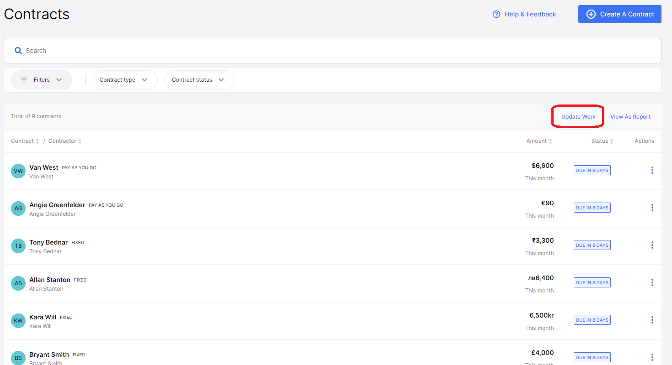Open the Bryant Smith contract name
The height and width of the screenshot is (365, 672).
point(49,355)
